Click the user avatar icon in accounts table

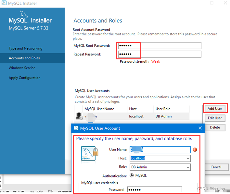79,116
